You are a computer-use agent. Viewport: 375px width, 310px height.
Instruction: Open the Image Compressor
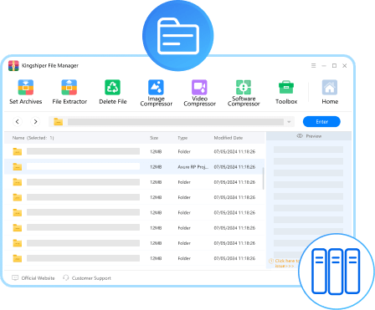click(x=156, y=88)
